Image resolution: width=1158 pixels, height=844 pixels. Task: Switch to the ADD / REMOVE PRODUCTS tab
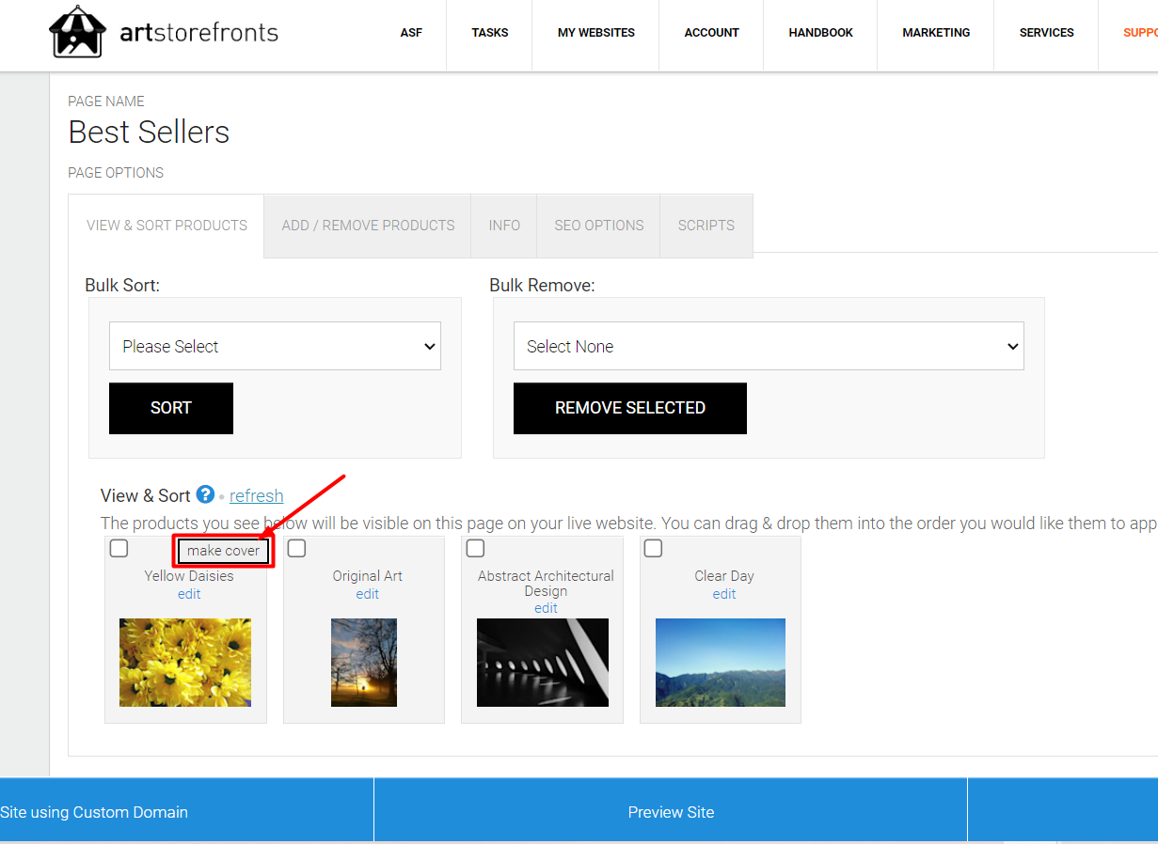tap(367, 226)
